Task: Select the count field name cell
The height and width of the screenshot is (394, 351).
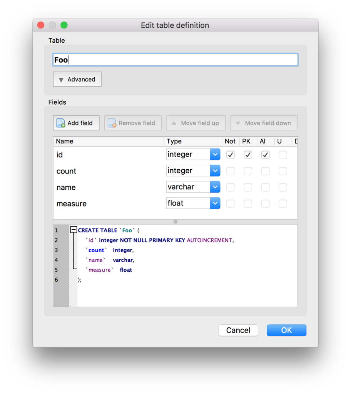Action: click(x=109, y=171)
